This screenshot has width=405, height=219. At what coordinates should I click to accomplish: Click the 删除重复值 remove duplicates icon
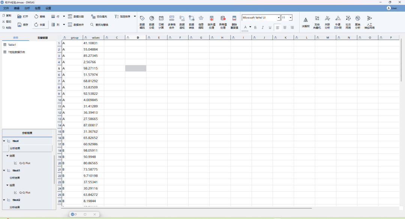pyautogui.click(x=234, y=22)
